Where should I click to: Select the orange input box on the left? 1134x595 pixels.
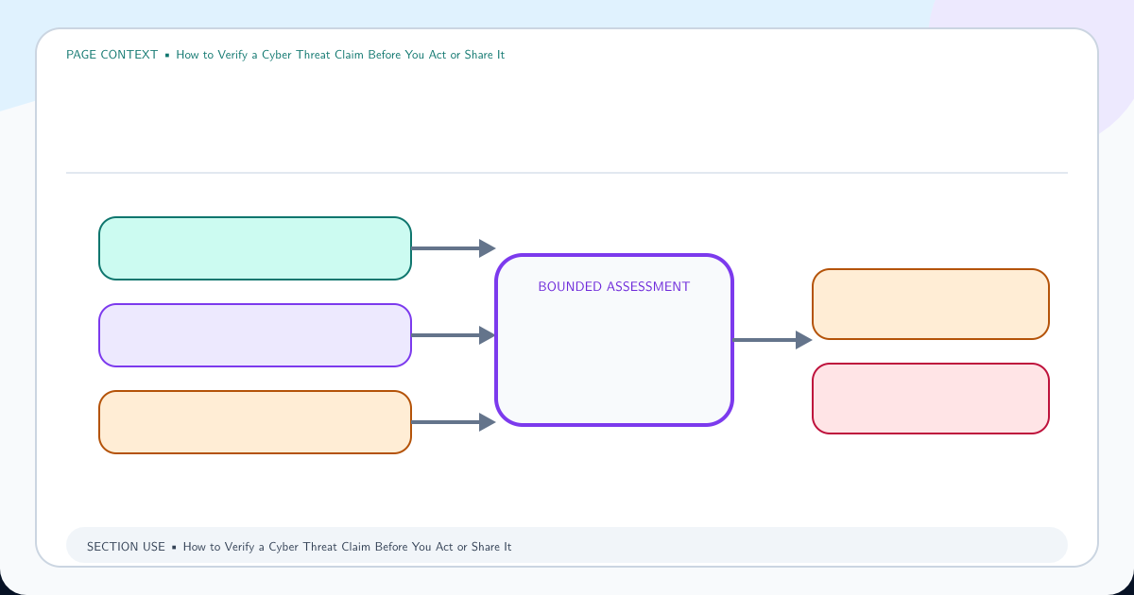[x=255, y=422]
